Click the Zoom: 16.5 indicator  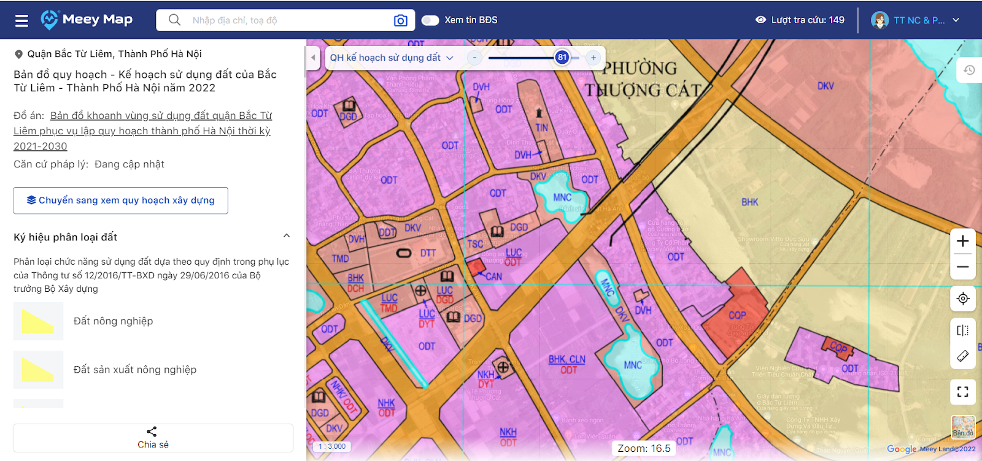coord(644,449)
